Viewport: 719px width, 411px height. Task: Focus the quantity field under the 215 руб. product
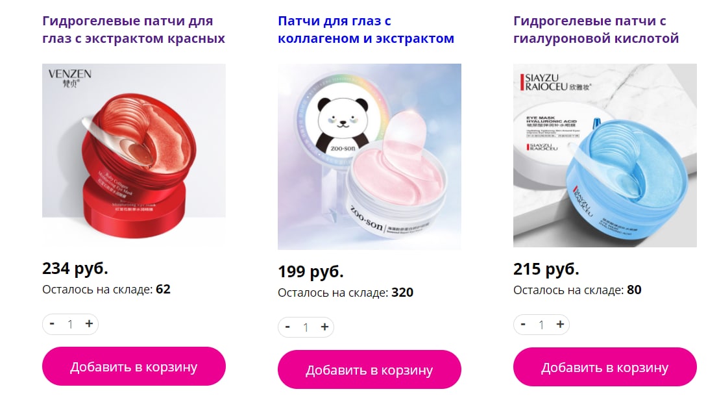pos(542,325)
